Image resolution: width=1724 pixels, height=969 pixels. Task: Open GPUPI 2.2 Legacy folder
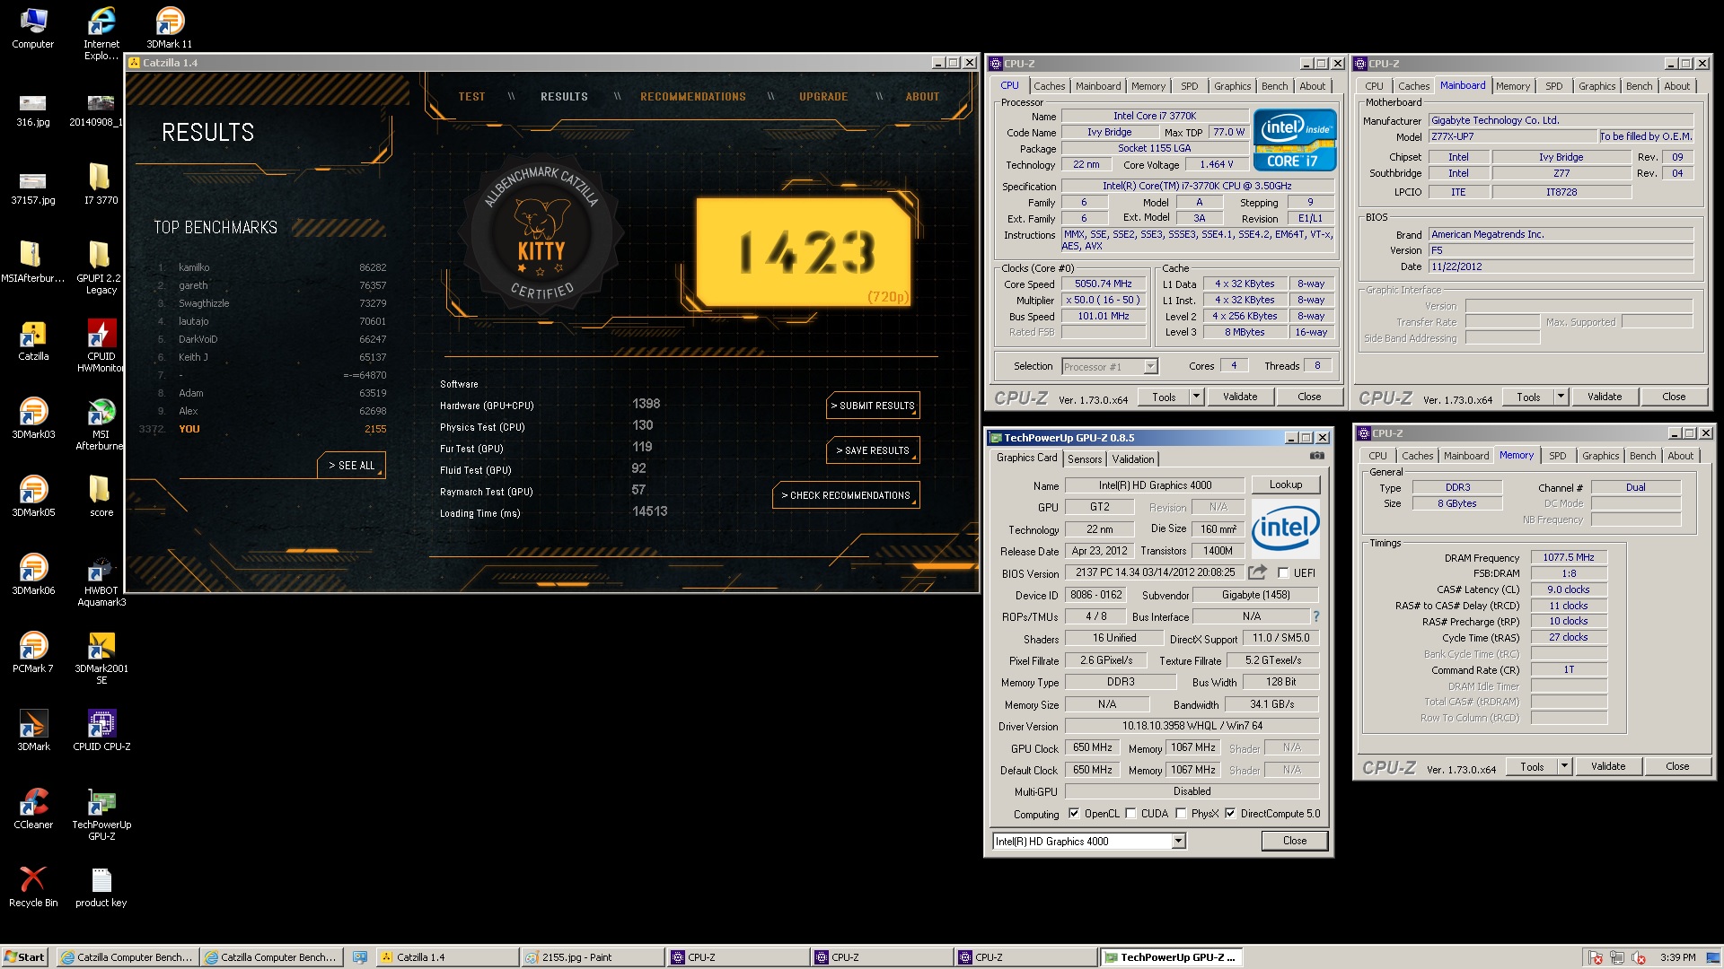pyautogui.click(x=101, y=267)
